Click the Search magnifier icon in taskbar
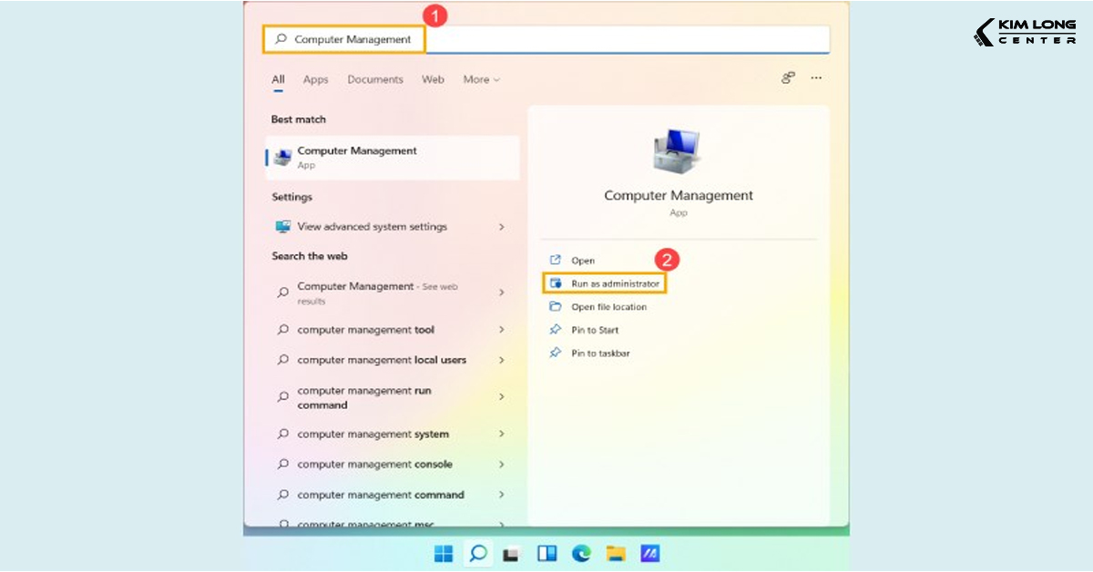 (x=477, y=553)
